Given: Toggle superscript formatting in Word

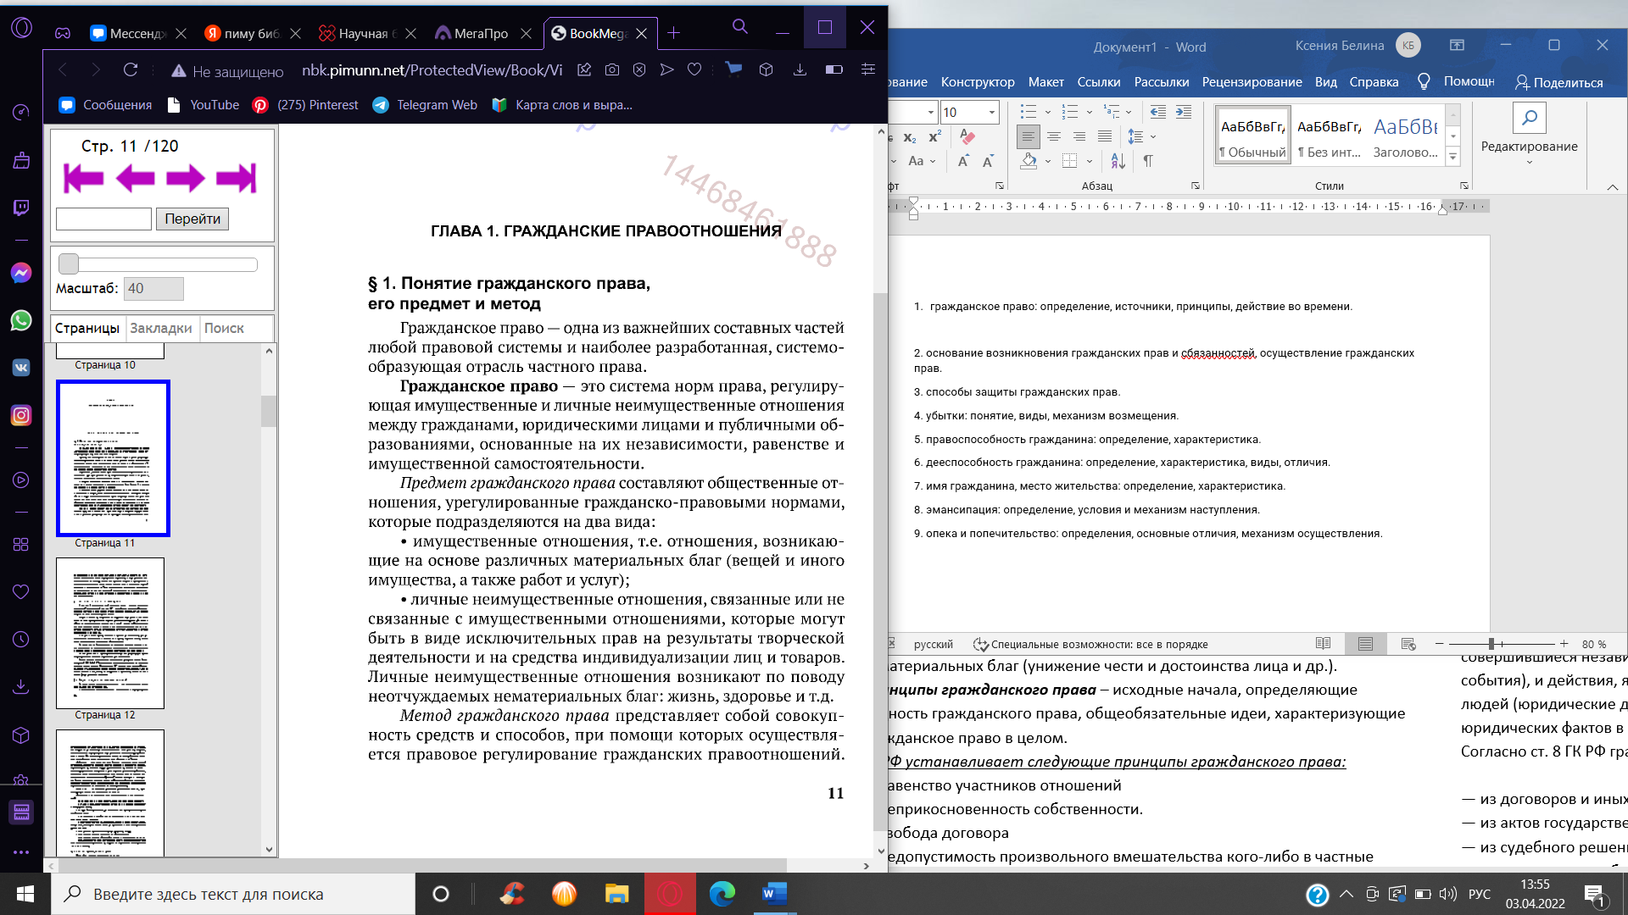Looking at the screenshot, I should pos(934,137).
